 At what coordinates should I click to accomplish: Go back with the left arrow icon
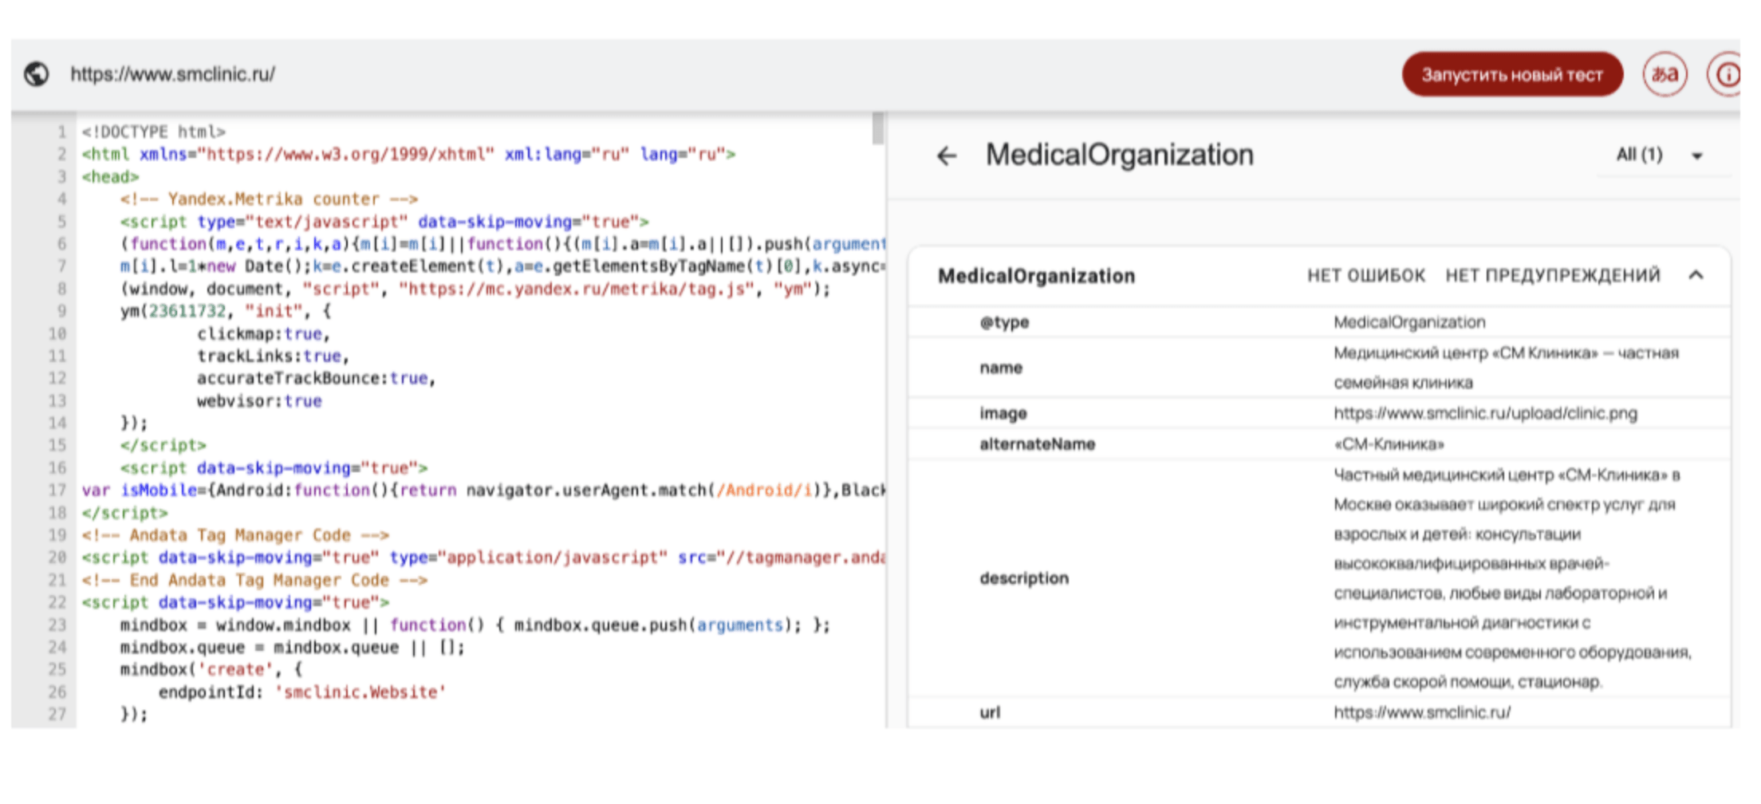coord(947,156)
